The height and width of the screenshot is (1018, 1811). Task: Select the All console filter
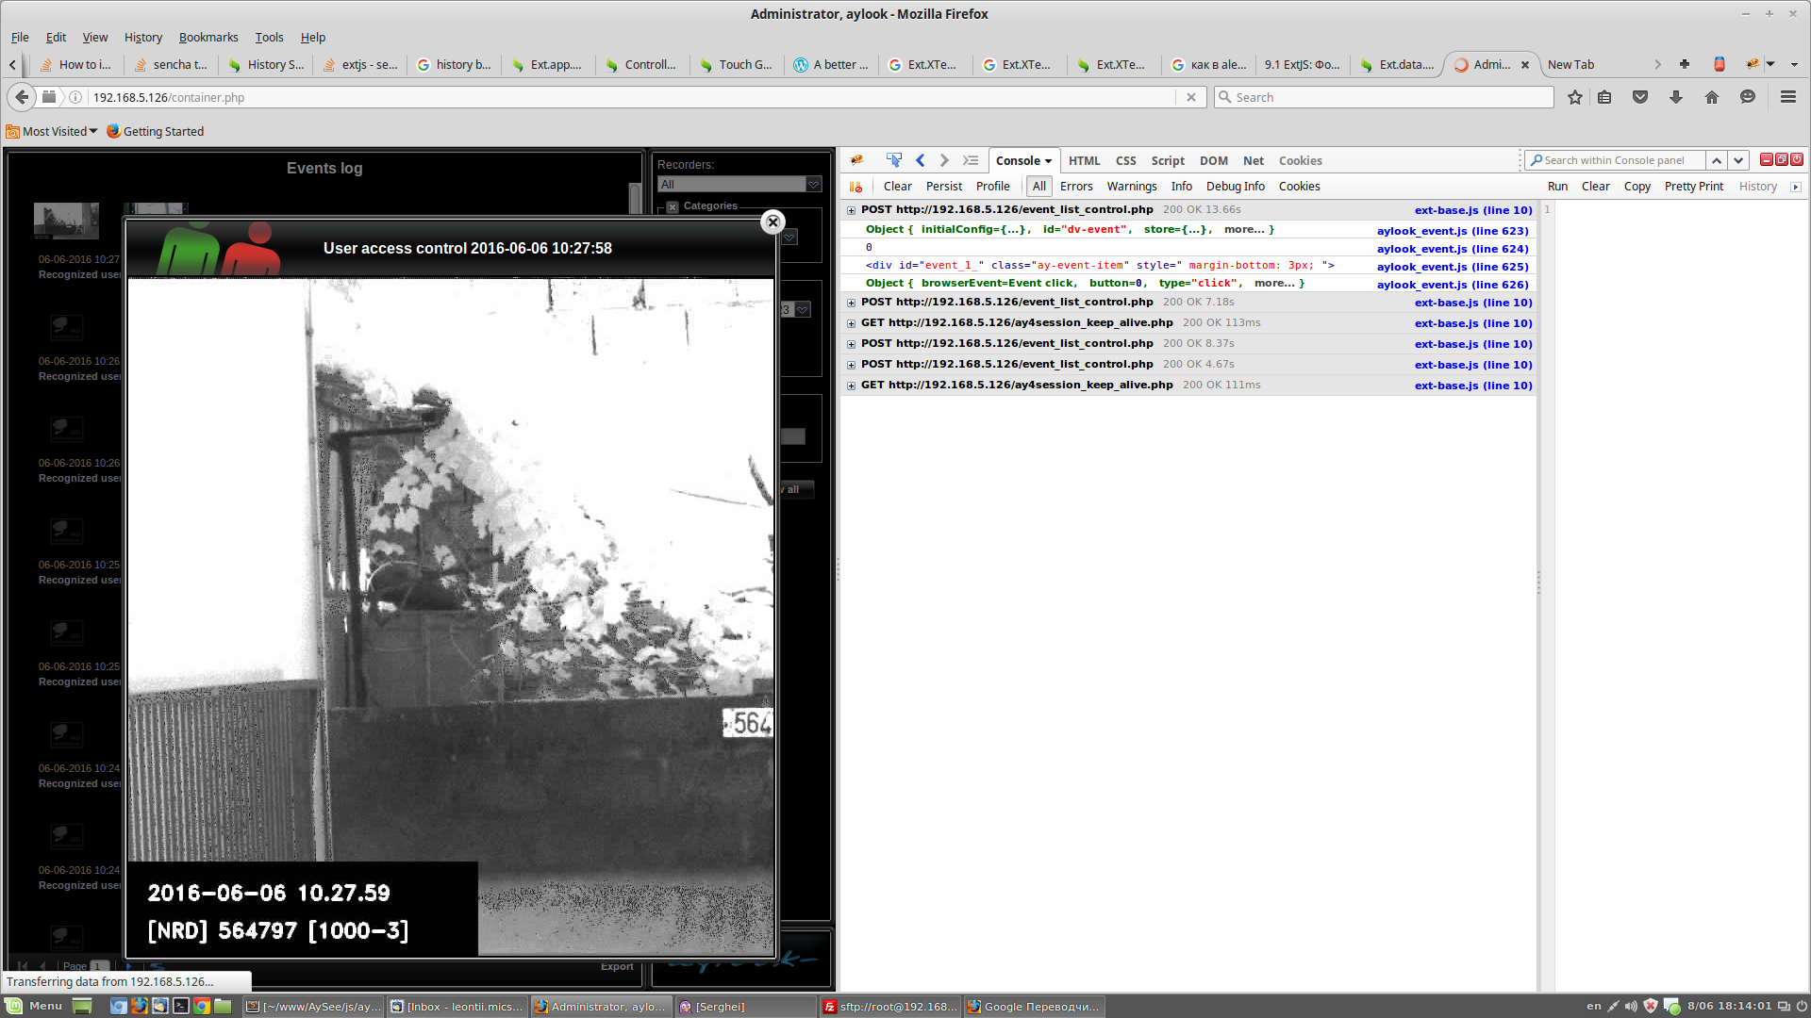[x=1038, y=187]
